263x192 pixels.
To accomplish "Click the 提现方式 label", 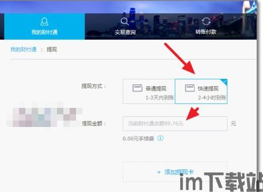I will 93,86.
